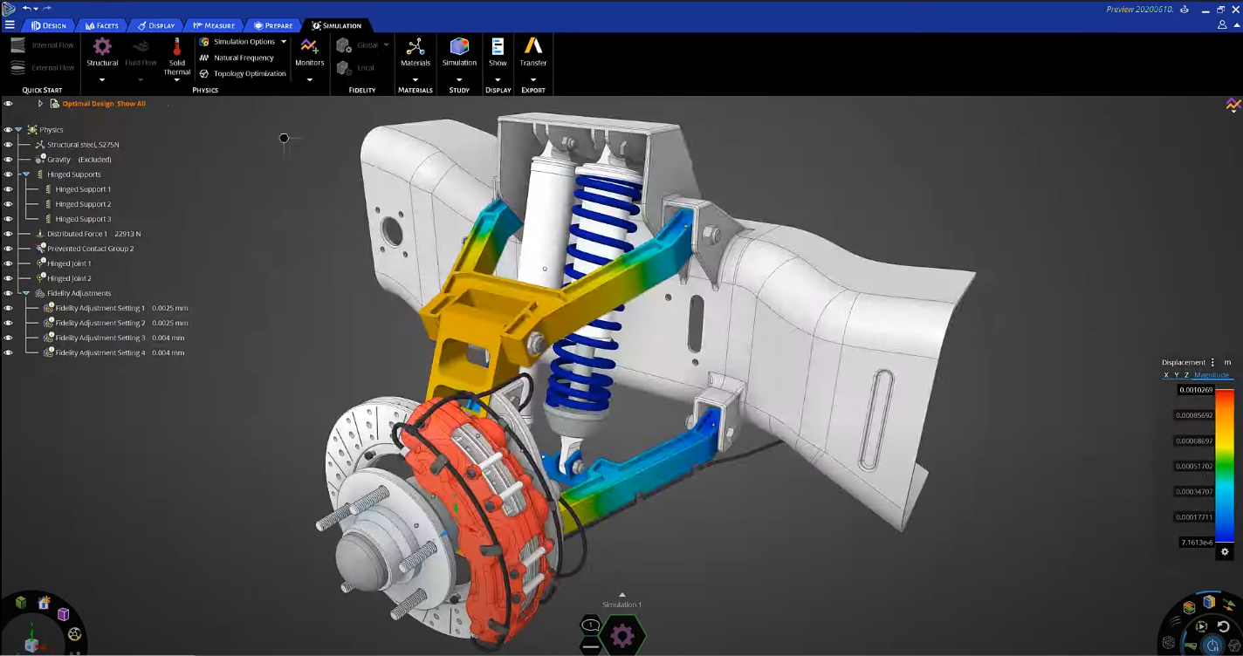The image size is (1243, 656).
Task: Open the Monitors tool
Action: tap(309, 51)
